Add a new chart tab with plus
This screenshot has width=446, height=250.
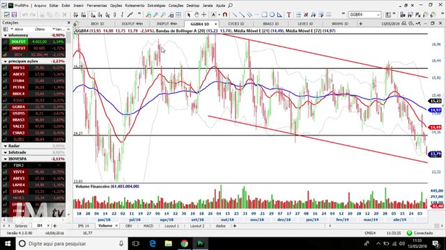pyautogui.click(x=361, y=24)
